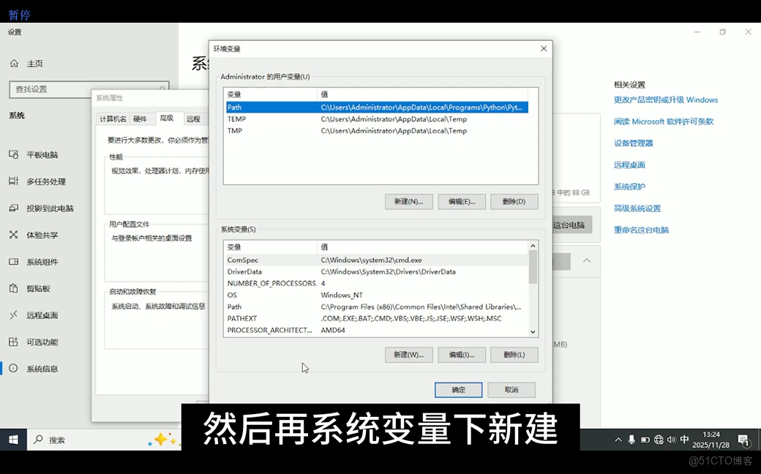Click the 主页 home icon in sidebar
The height and width of the screenshot is (474, 761).
(15, 64)
